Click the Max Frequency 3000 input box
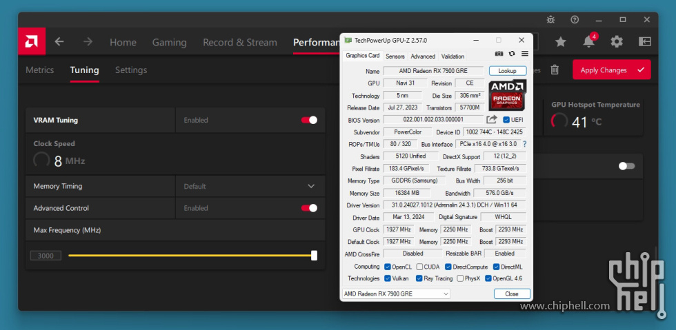Image resolution: width=676 pixels, height=330 pixels. click(46, 256)
